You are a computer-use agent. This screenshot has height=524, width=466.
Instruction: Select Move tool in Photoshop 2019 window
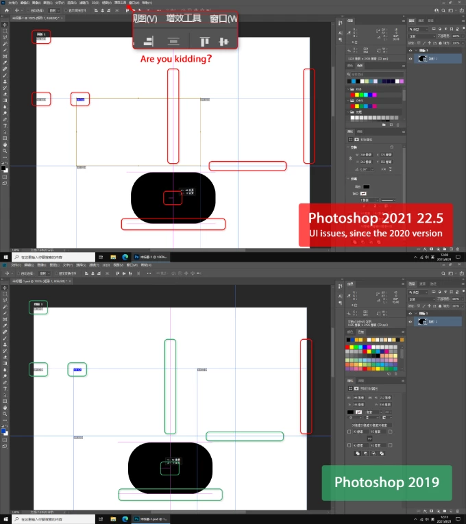[x=5, y=288]
